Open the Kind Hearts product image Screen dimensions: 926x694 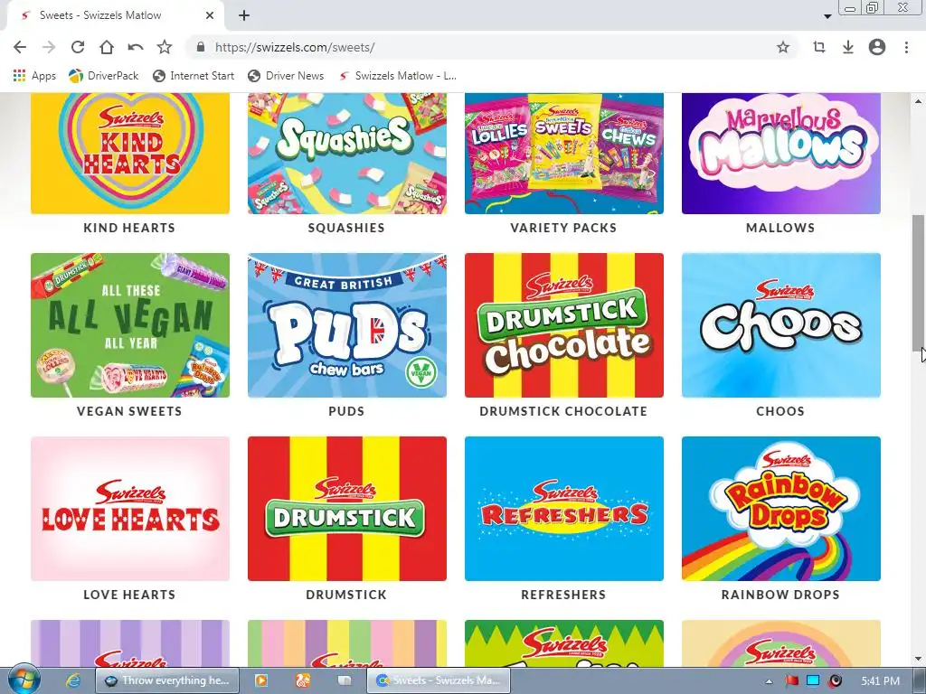[130, 153]
